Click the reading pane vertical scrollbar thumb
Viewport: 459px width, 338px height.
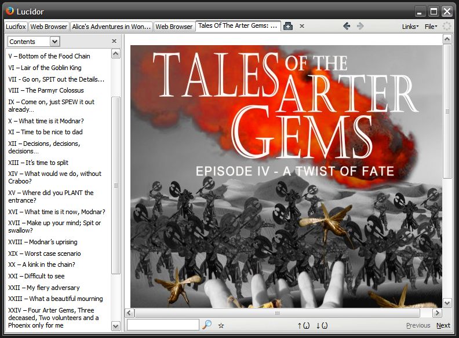(x=447, y=111)
